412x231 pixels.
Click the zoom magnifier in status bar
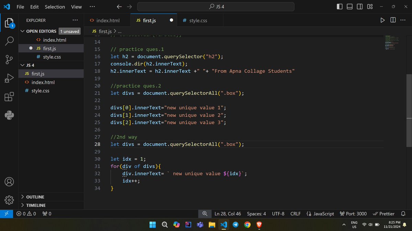click(x=205, y=214)
